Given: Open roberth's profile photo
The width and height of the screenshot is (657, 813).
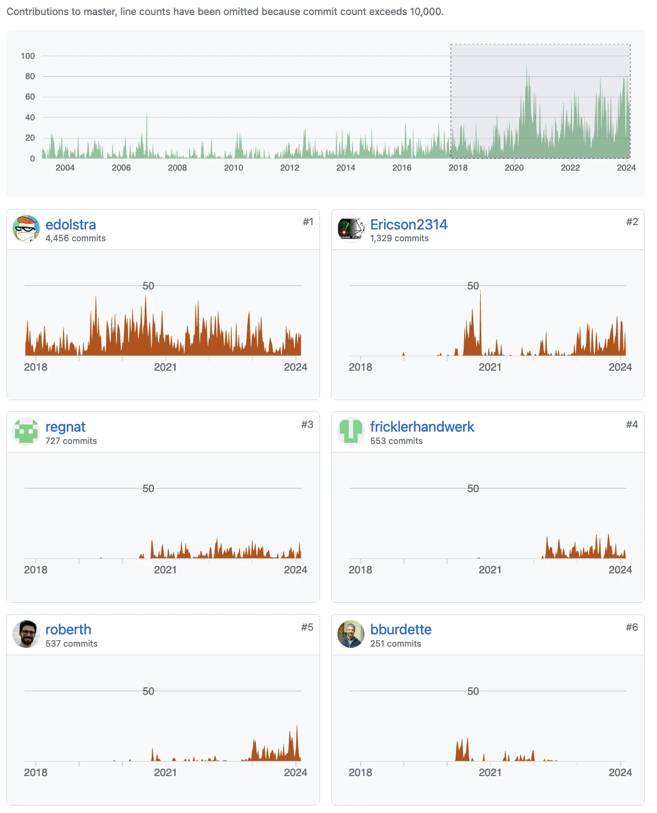Looking at the screenshot, I should click(26, 634).
